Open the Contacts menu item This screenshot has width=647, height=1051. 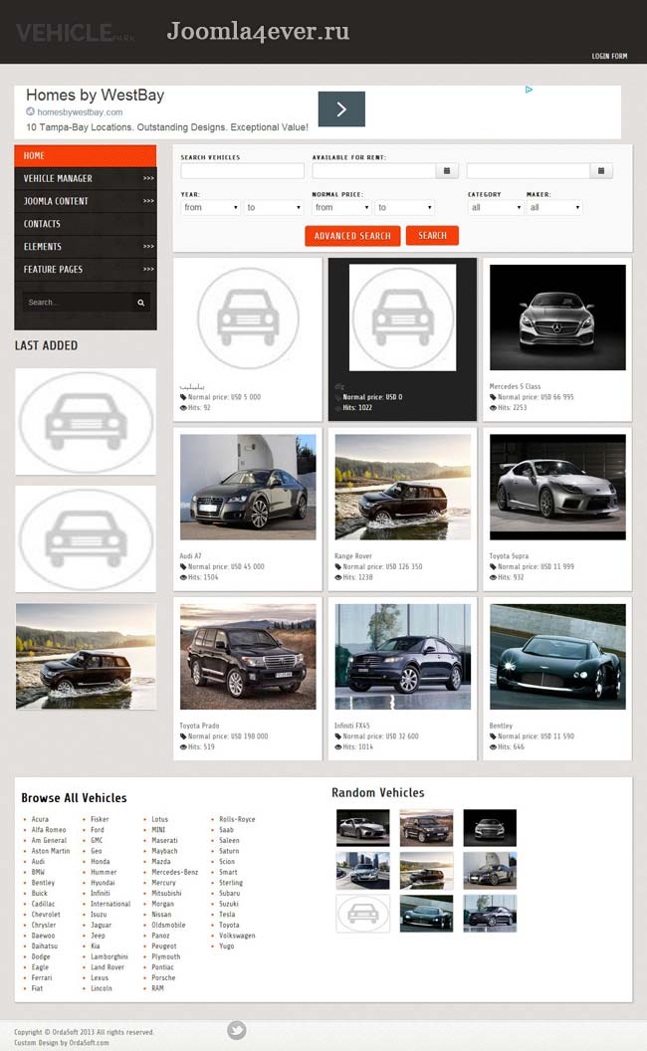tap(43, 224)
